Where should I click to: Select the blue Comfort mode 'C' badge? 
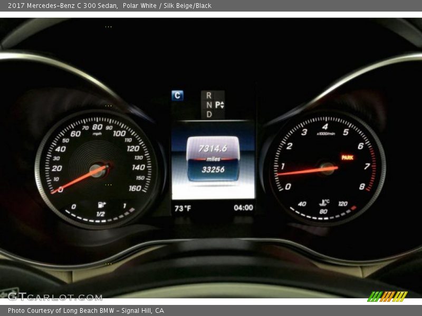click(178, 95)
